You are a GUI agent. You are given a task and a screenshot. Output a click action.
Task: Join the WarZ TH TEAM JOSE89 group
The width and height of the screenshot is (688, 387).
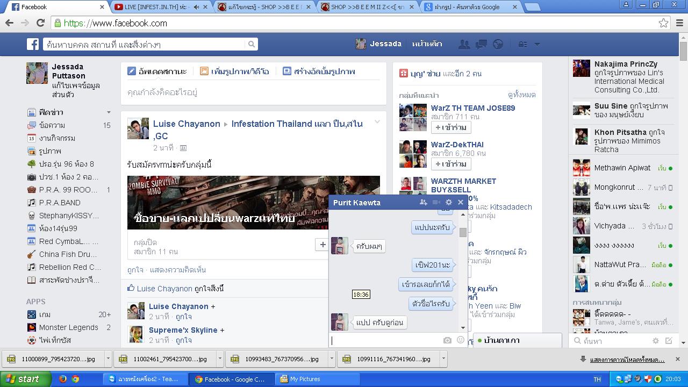coord(451,127)
